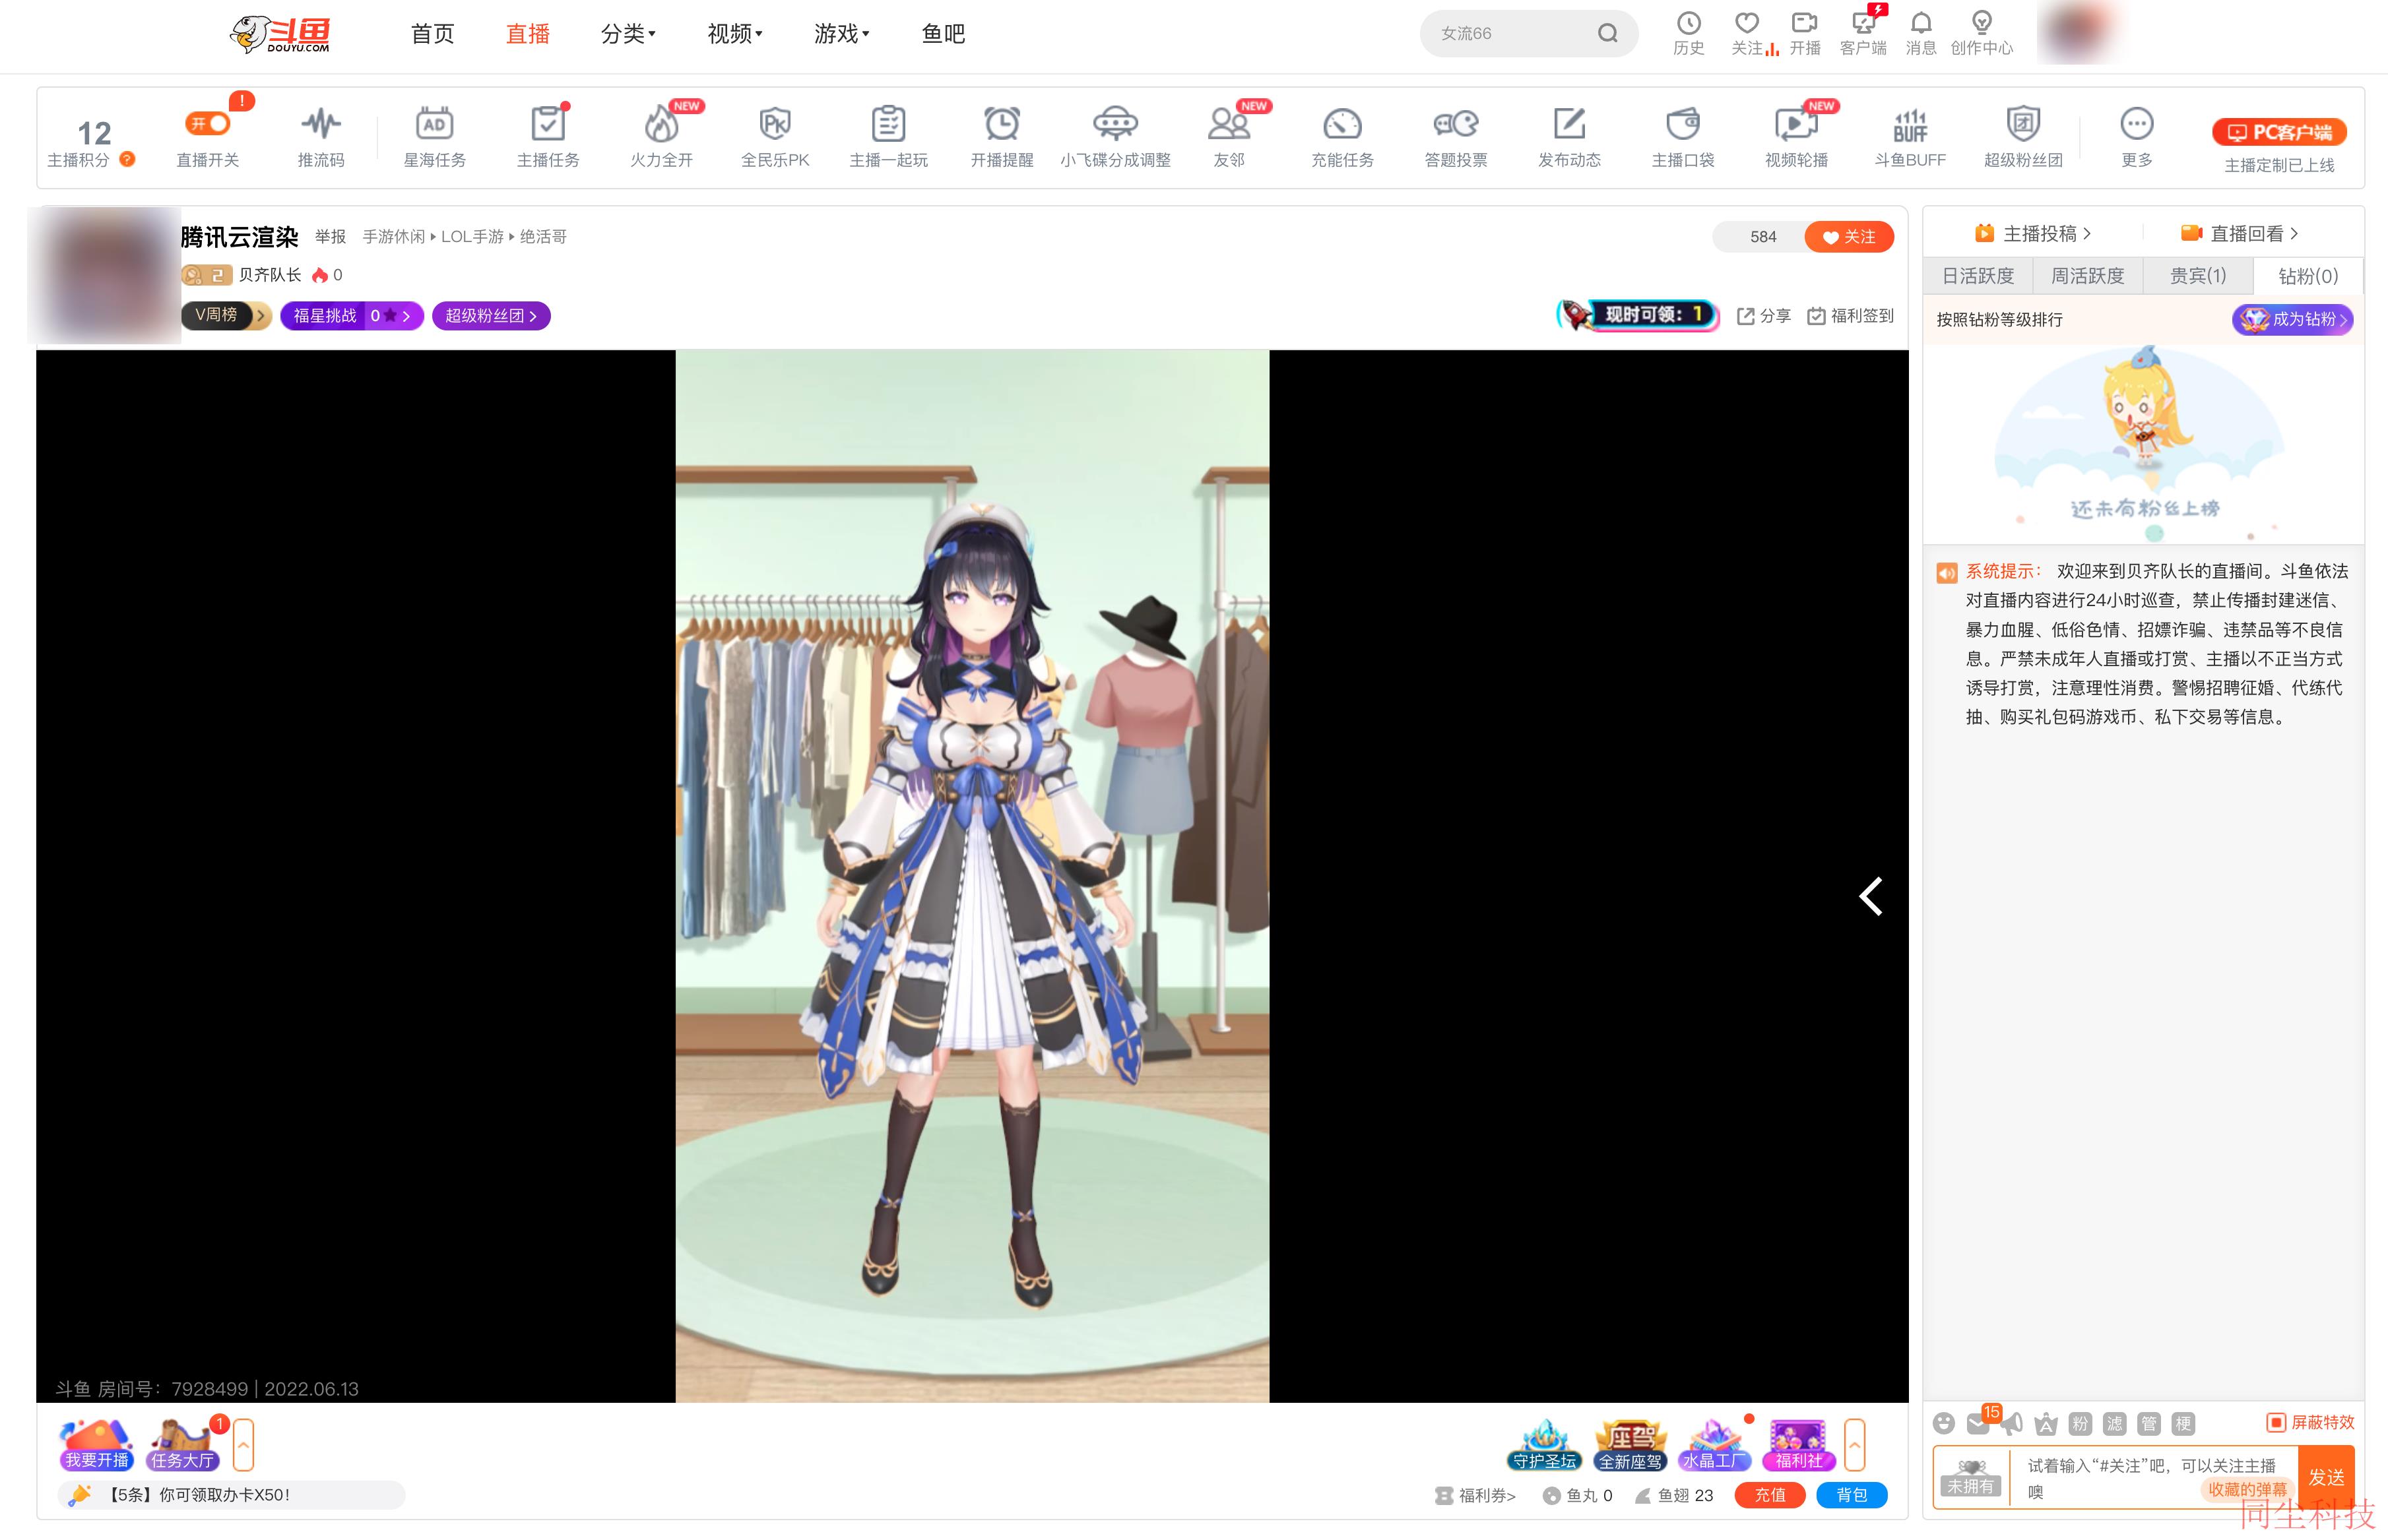Open 福星挑战 badge
Image resolution: width=2388 pixels, height=1540 pixels.
[352, 316]
